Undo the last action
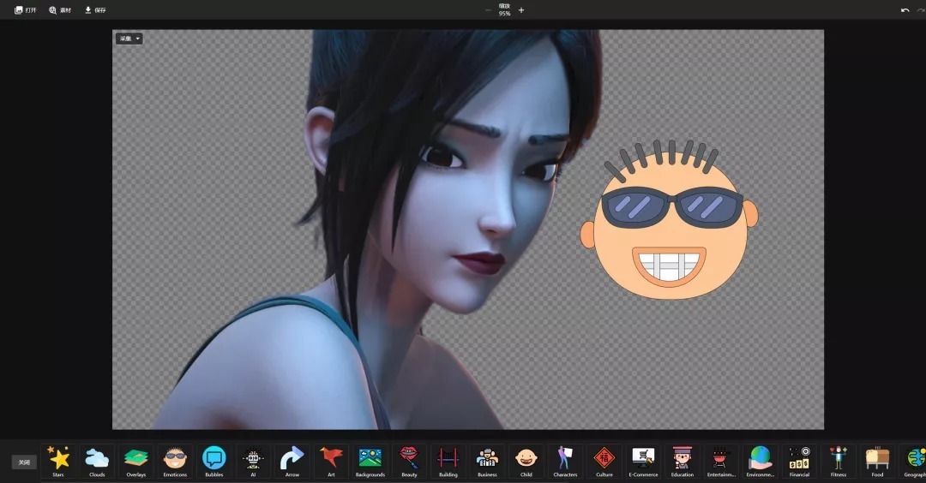926x483 pixels. pos(905,10)
